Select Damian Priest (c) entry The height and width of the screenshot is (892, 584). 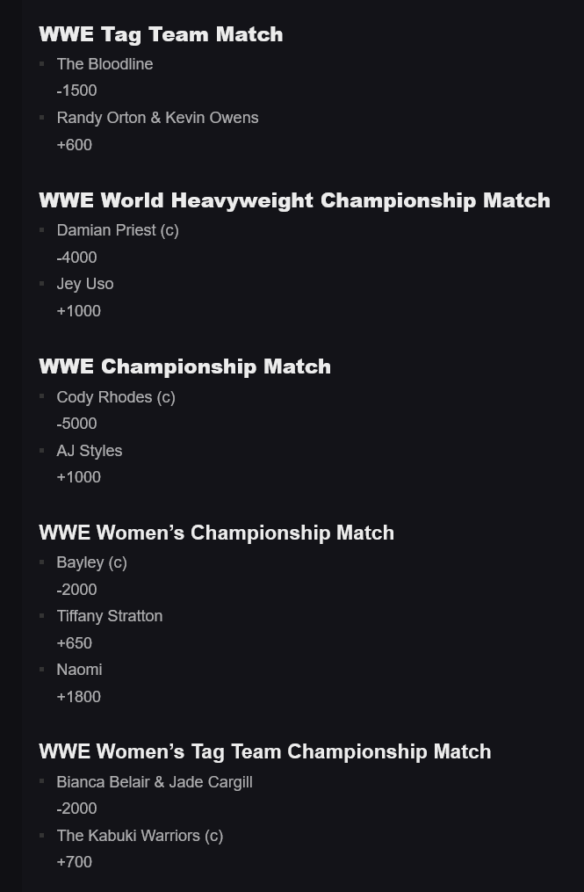click(118, 230)
